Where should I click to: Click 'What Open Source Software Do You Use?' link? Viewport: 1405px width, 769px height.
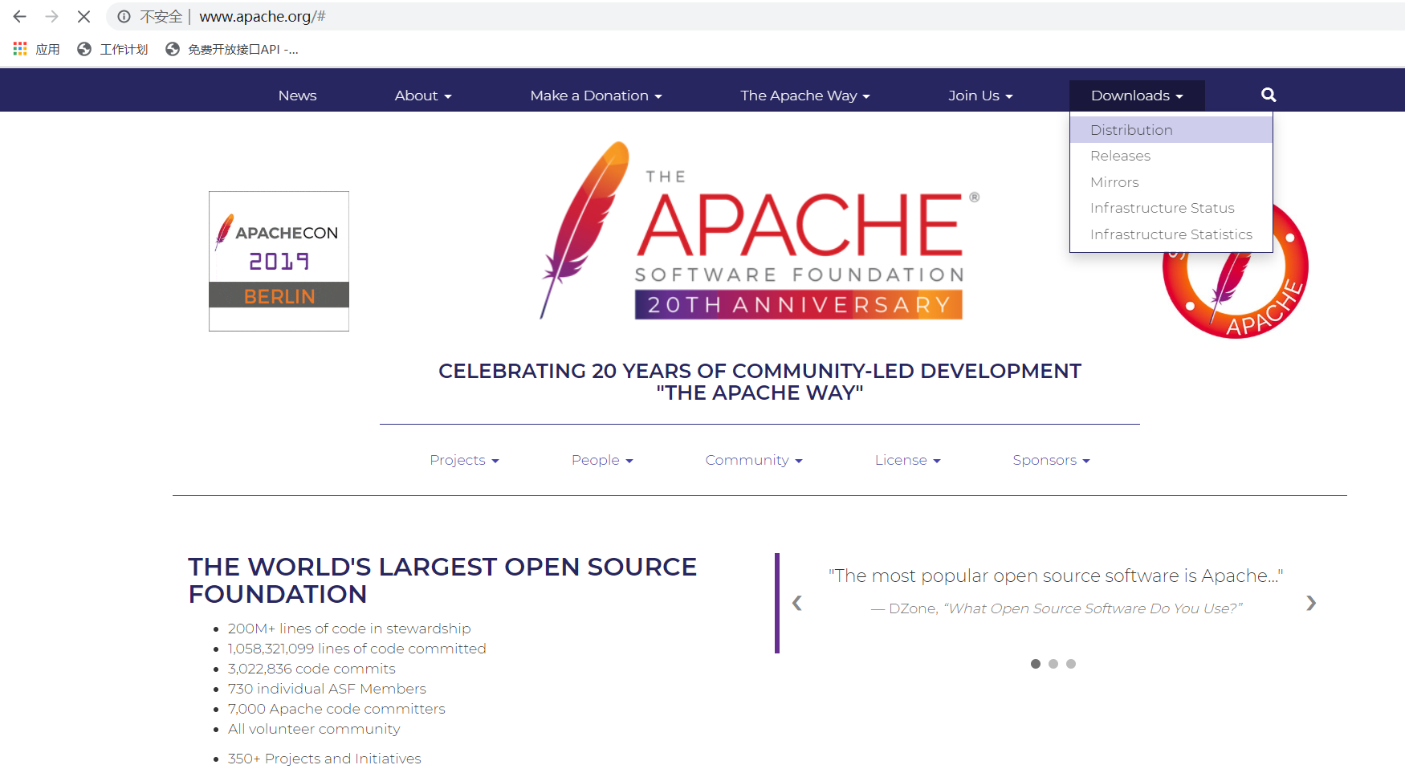click(1093, 608)
